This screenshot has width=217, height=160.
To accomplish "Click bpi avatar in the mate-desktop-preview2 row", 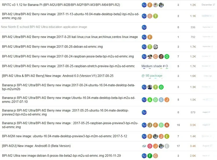I will tap(144, 112).
